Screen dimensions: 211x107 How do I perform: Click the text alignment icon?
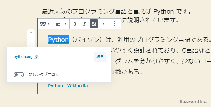pyautogui.click(x=58, y=24)
